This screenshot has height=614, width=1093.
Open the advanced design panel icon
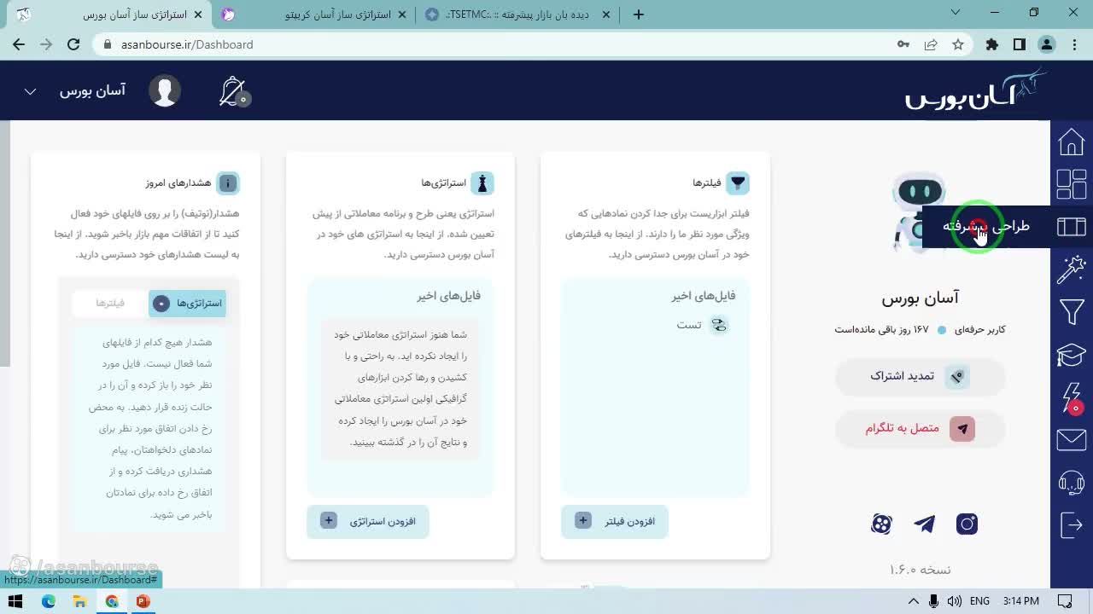tap(1071, 226)
